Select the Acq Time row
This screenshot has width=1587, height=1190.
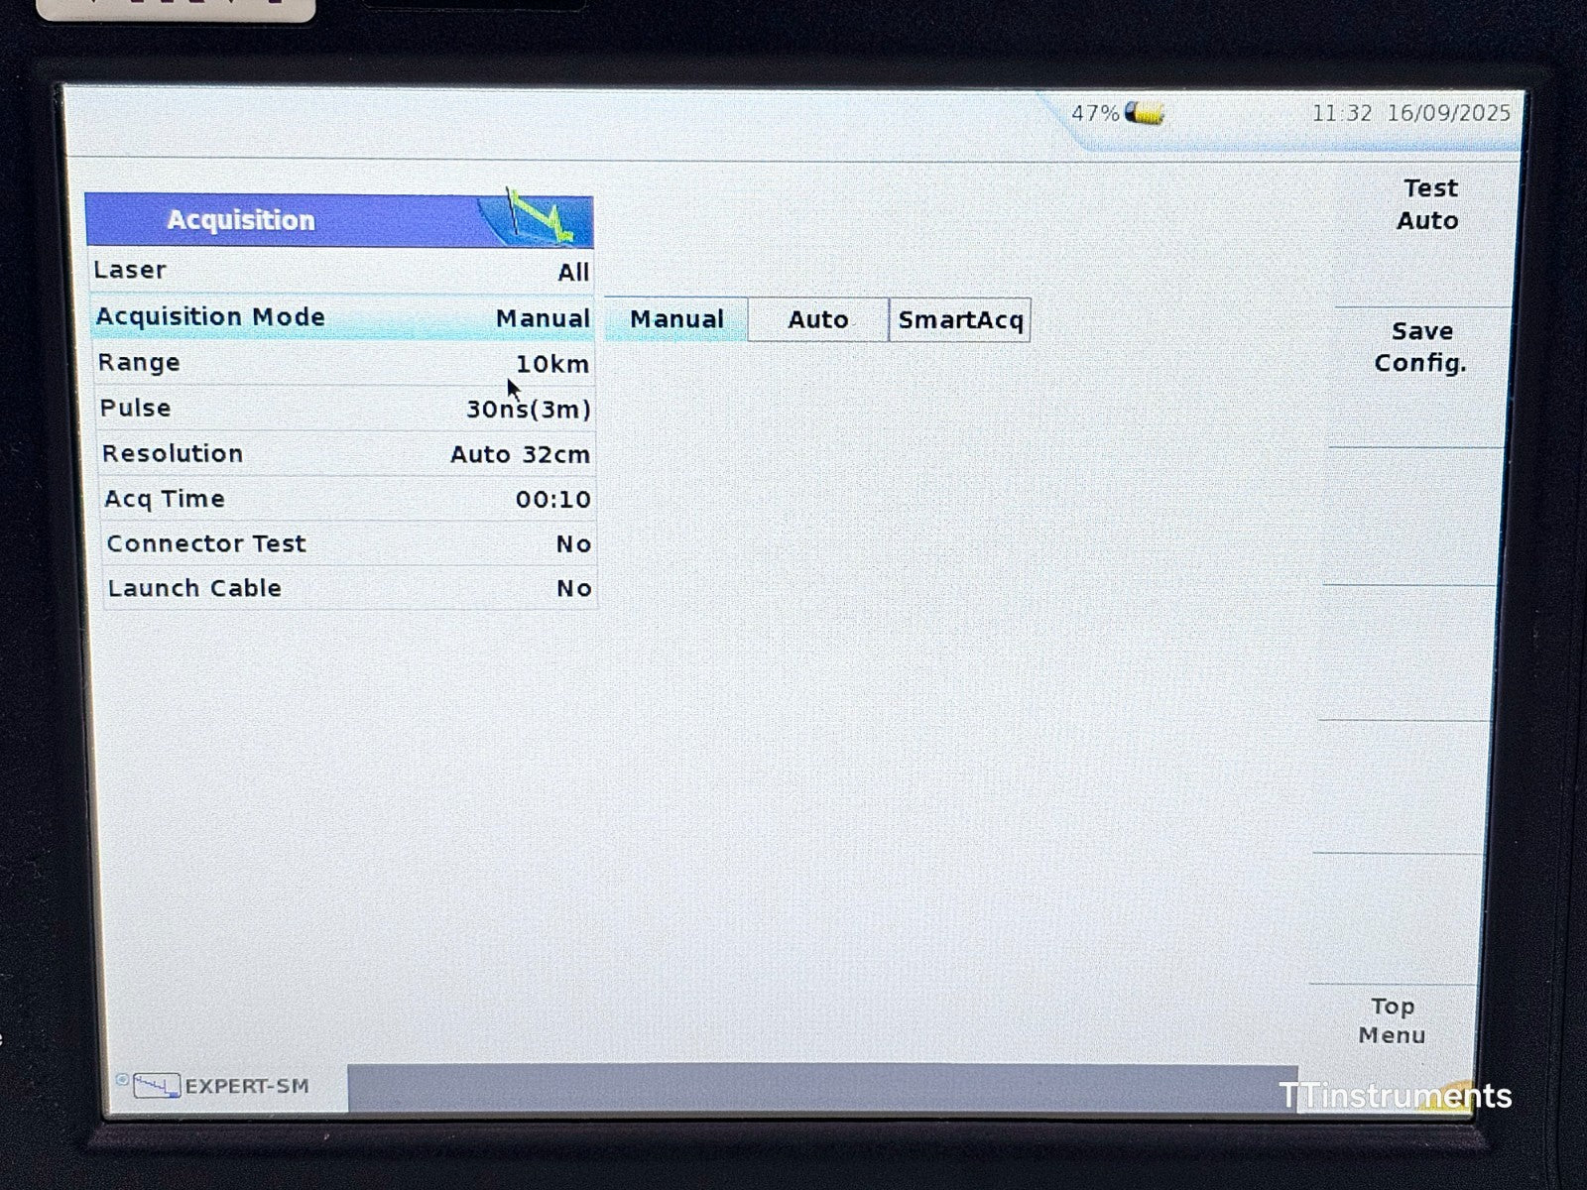click(346, 499)
